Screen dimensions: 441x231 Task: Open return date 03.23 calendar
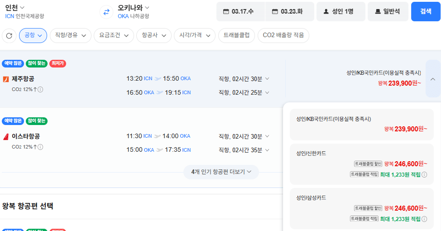tap(290, 11)
